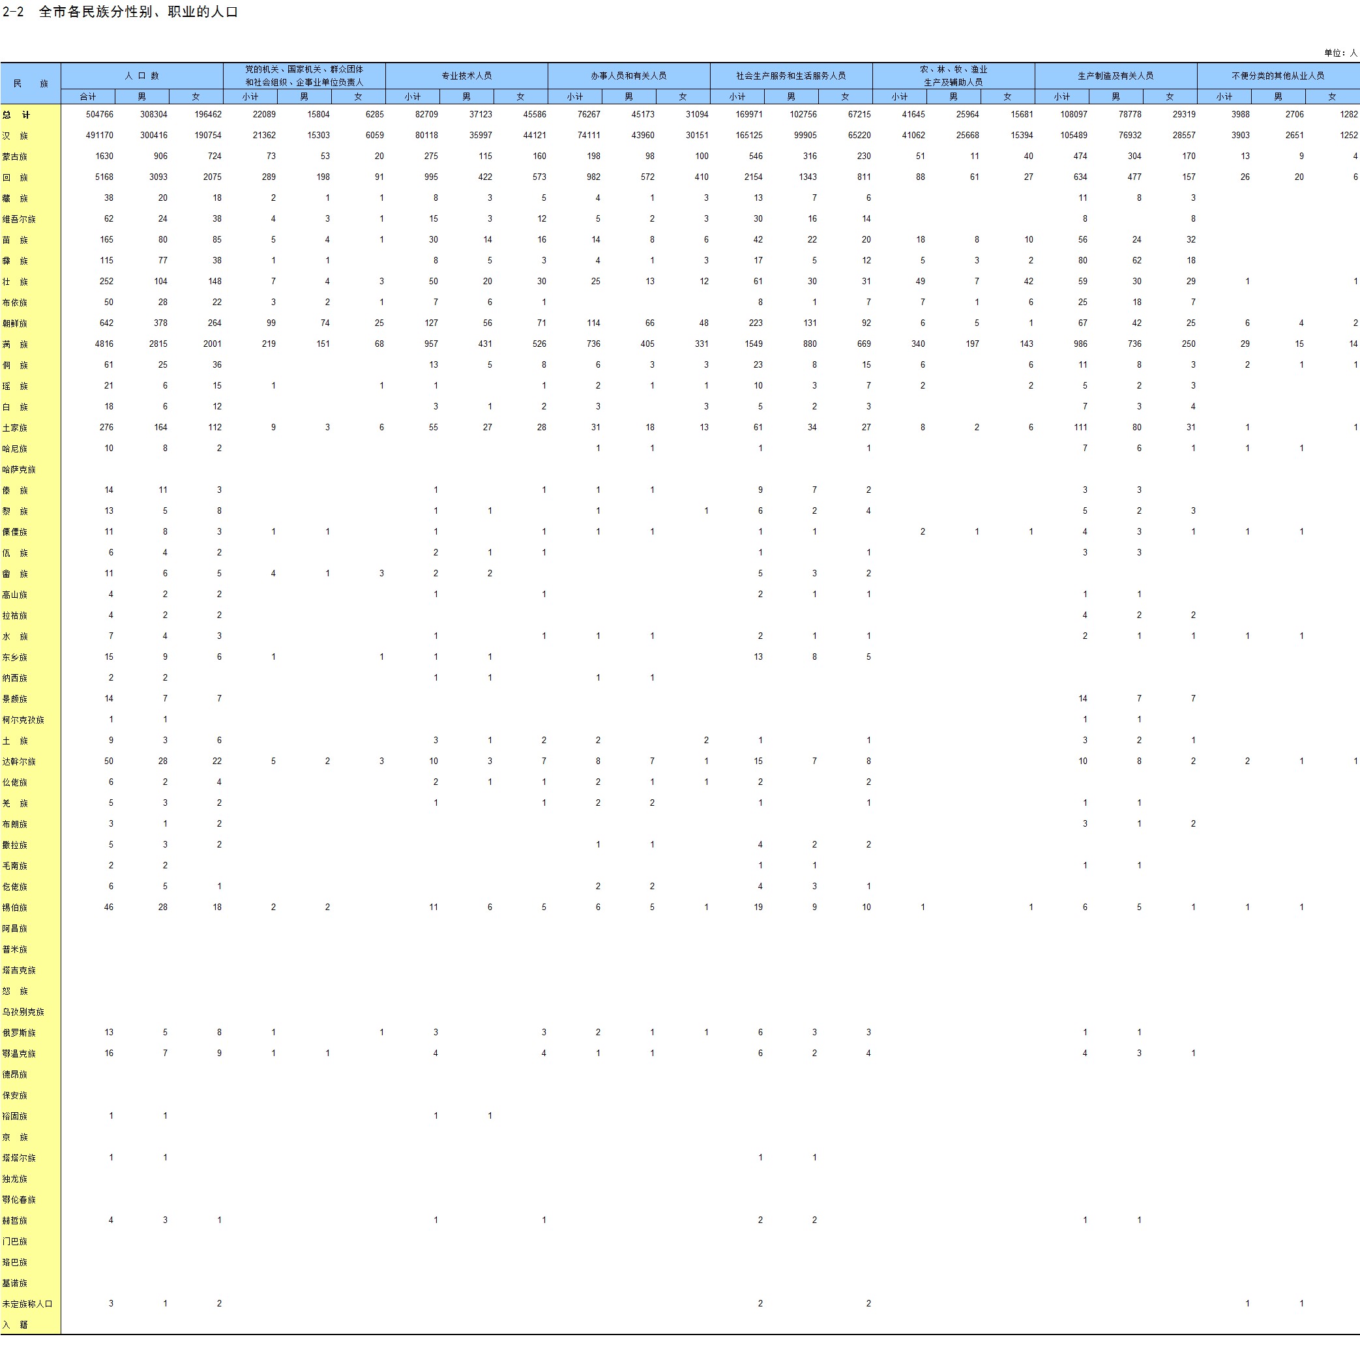Select the 生产制造及有关人员 group header
The image size is (1360, 1356).
[1116, 76]
